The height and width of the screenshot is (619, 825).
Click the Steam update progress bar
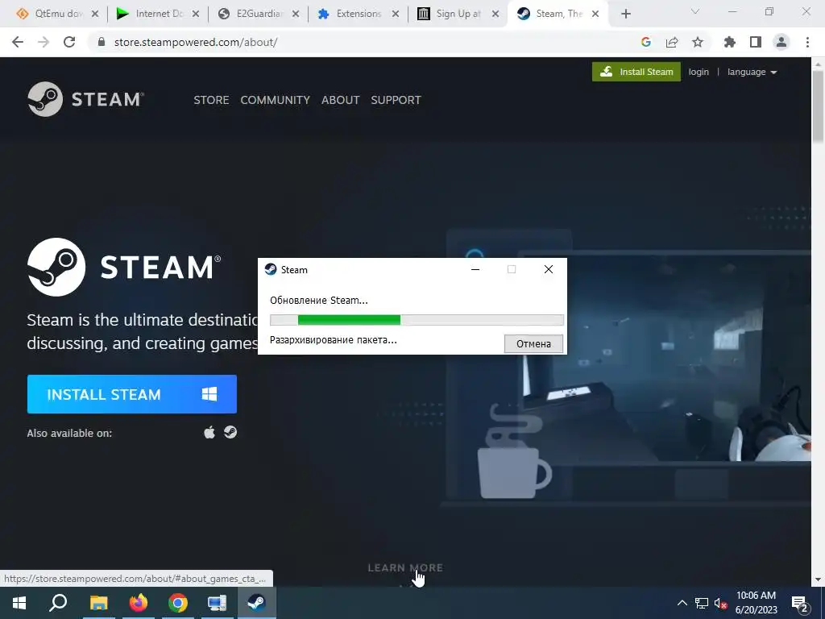[x=417, y=320]
